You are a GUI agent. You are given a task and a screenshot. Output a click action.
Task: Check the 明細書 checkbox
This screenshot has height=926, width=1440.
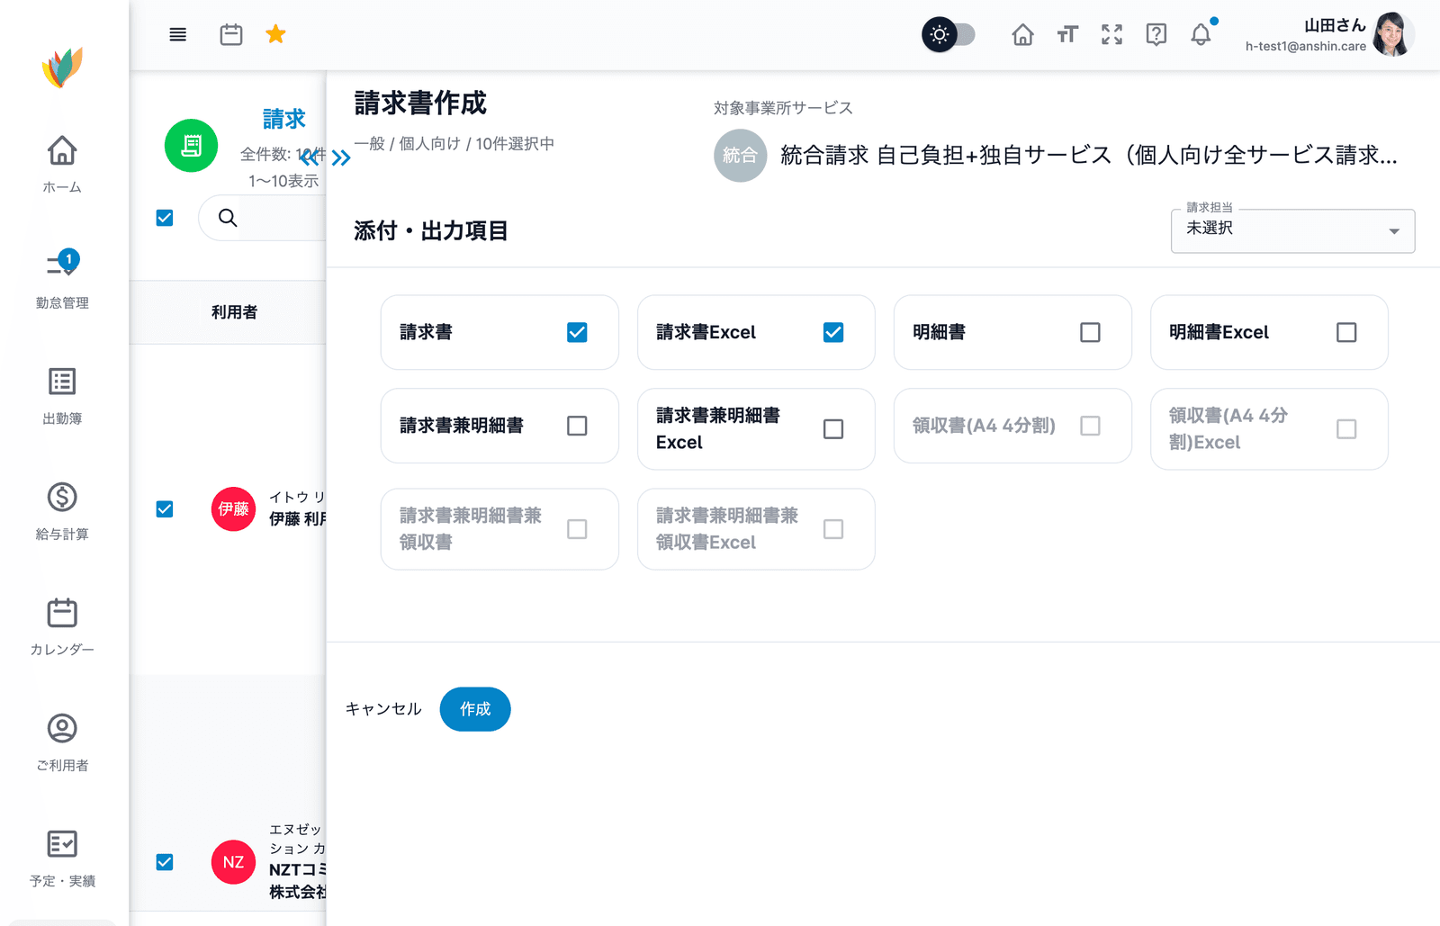[x=1090, y=332]
